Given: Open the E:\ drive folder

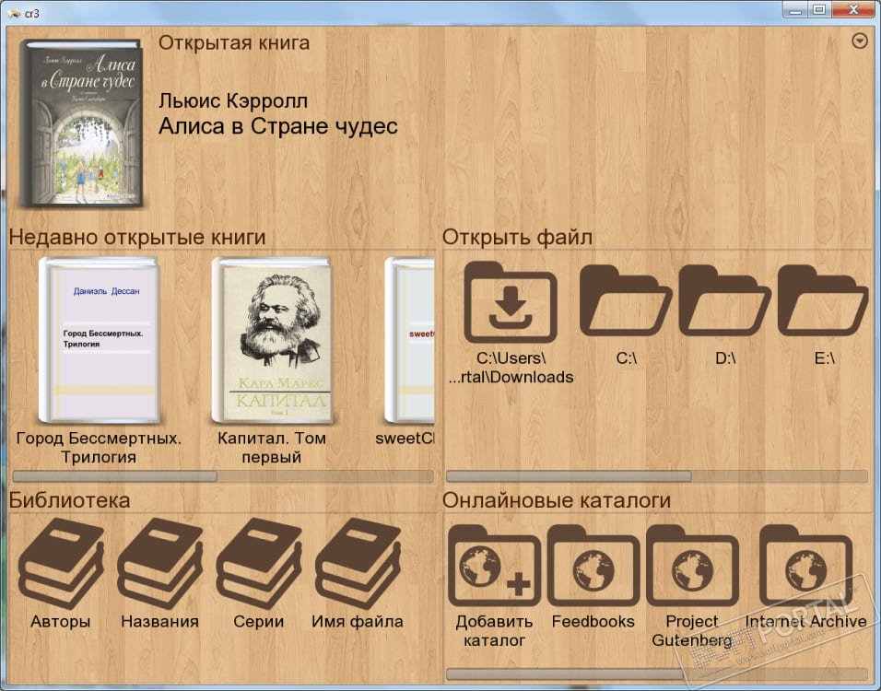Looking at the screenshot, I should tap(823, 301).
